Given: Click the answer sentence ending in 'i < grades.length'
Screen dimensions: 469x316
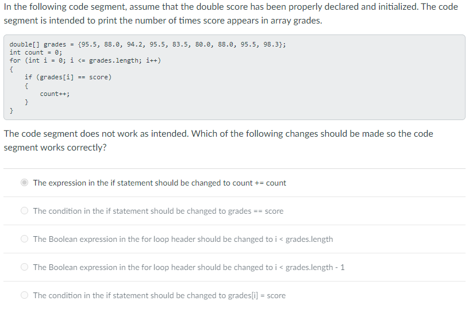Looking at the screenshot, I should [183, 239].
